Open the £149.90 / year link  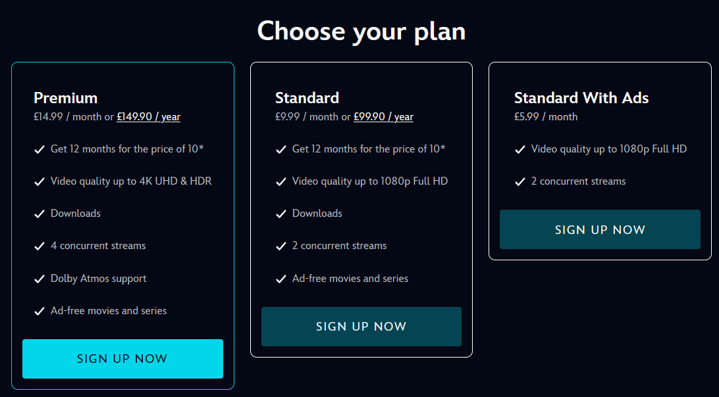[148, 117]
